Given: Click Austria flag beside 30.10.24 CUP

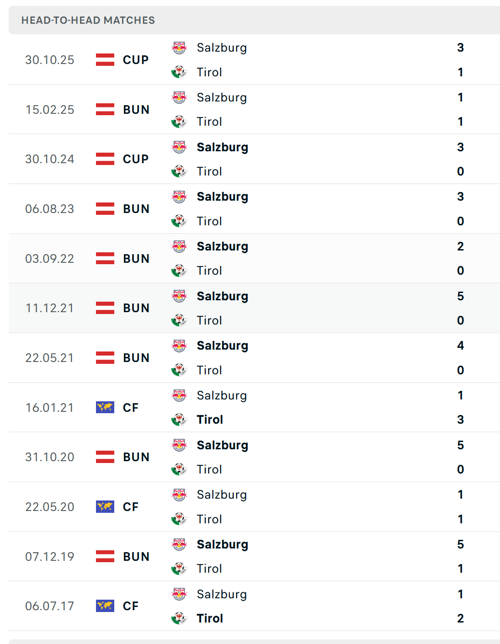Looking at the screenshot, I should tap(105, 159).
